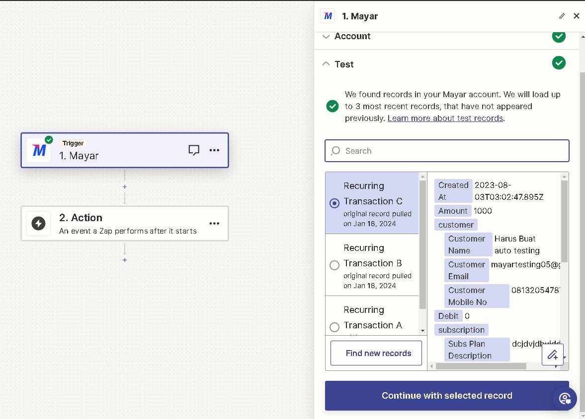The height and width of the screenshot is (419, 585).
Task: Select Recurring Transaction A radio button
Action: click(x=334, y=327)
